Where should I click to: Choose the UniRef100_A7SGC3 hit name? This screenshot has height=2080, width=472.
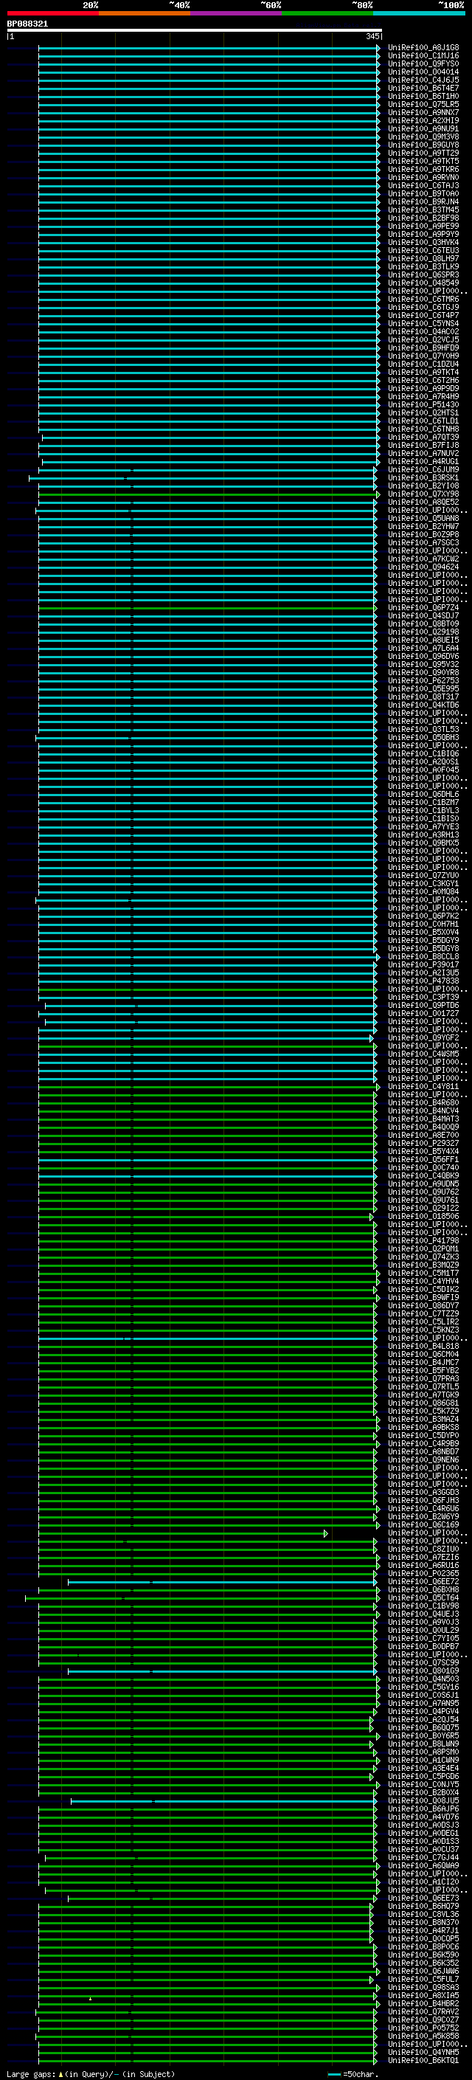(x=423, y=542)
